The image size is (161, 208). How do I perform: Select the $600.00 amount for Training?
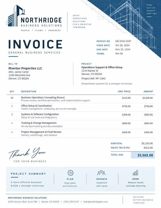click(x=148, y=123)
